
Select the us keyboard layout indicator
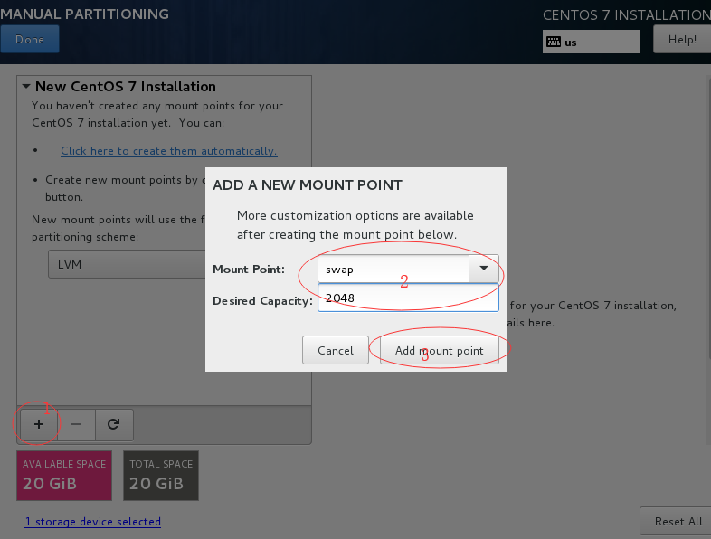click(x=592, y=43)
